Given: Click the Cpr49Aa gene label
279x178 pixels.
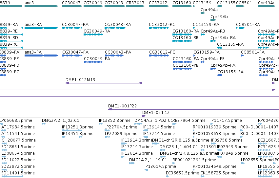Looking at the screenshot, I should click(x=209, y=10).
